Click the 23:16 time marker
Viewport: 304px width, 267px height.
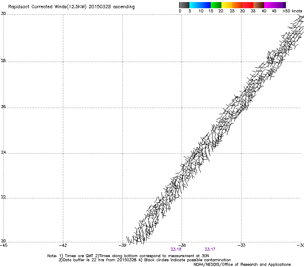tap(176, 249)
